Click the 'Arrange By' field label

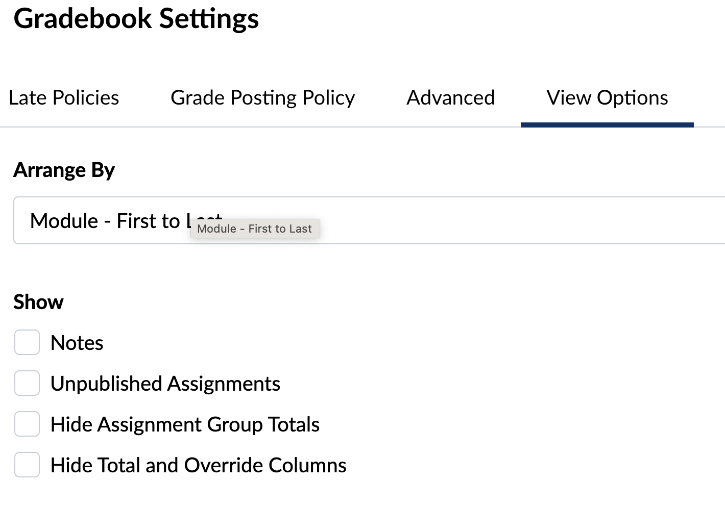[64, 170]
